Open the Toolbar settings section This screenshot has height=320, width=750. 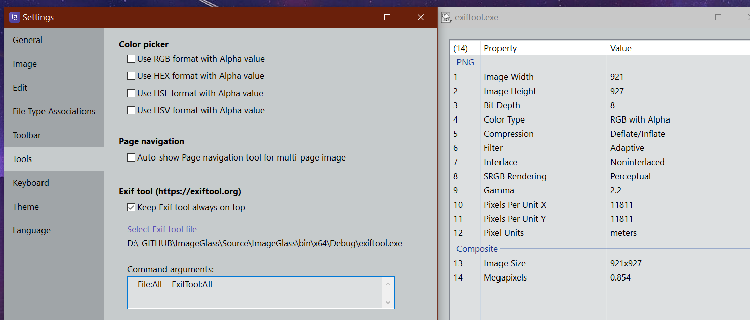(x=27, y=135)
